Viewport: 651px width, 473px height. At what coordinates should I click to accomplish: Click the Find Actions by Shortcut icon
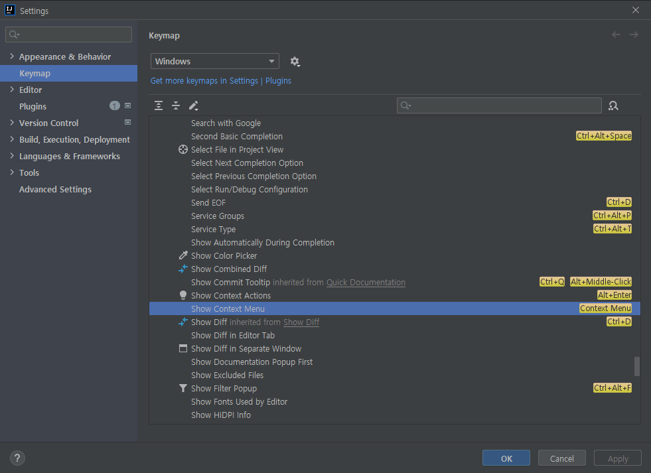pyautogui.click(x=613, y=105)
